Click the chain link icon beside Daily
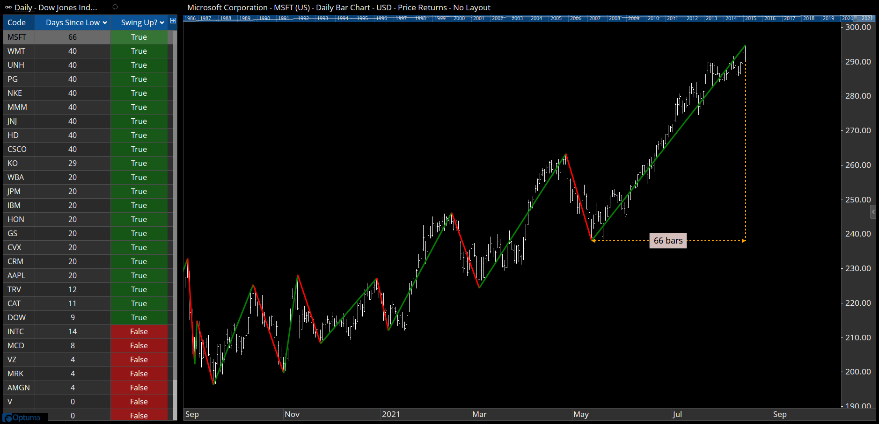 (8, 7)
